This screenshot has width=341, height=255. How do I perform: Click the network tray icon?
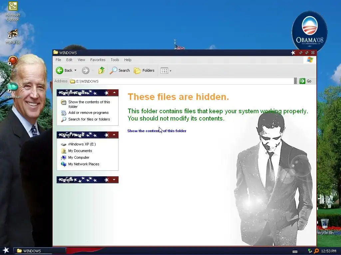tap(310, 251)
